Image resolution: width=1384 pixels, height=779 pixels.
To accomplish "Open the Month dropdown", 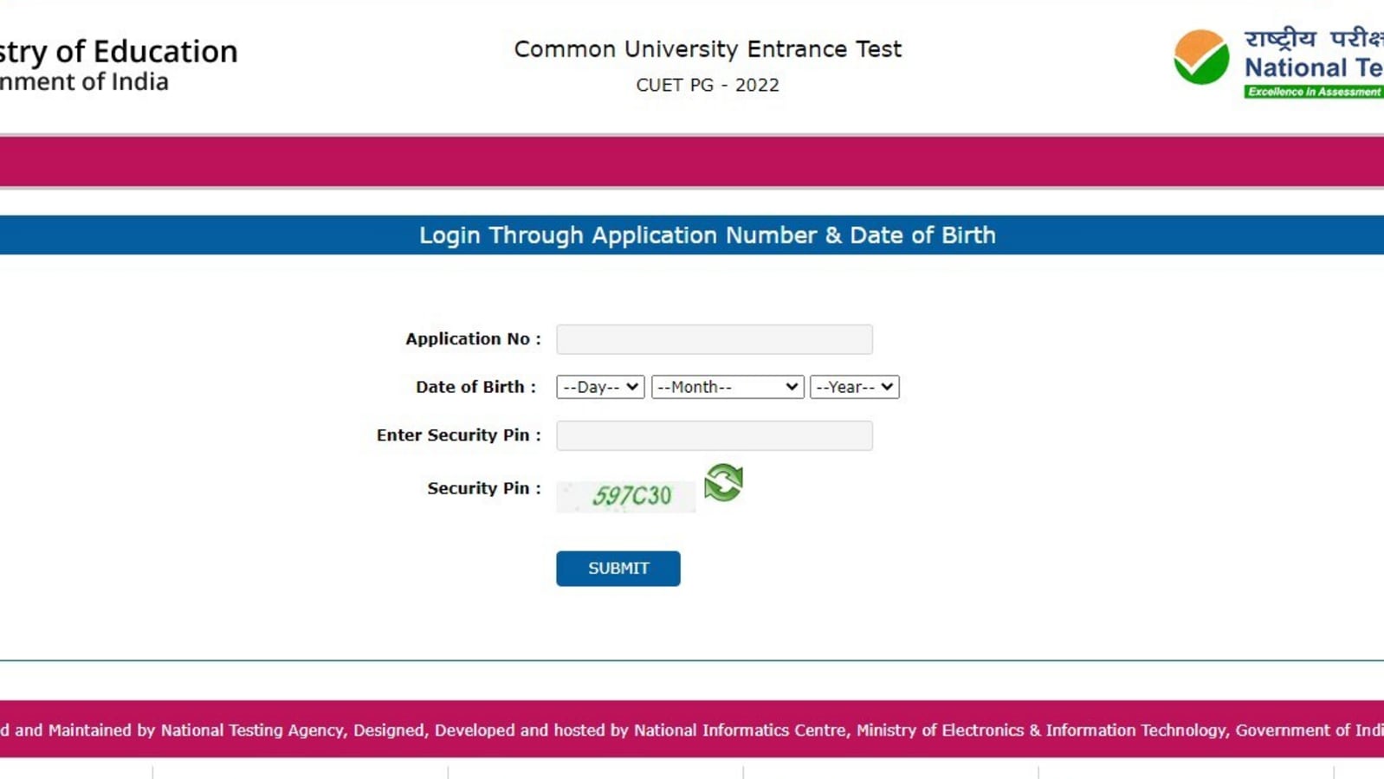I will (728, 387).
